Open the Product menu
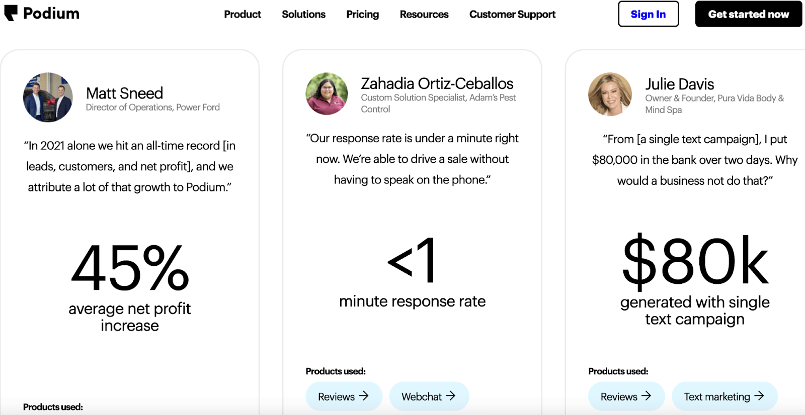The height and width of the screenshot is (415, 805). [243, 15]
